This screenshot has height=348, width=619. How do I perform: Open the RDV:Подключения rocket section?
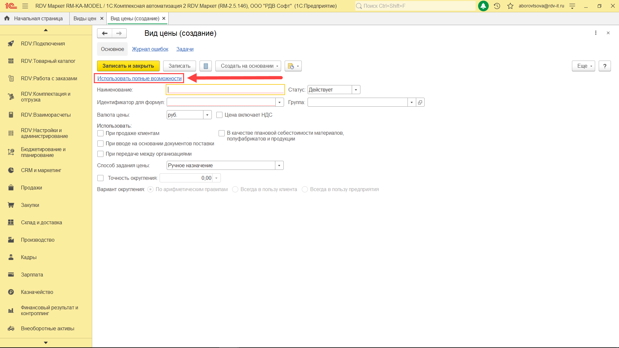43,43
